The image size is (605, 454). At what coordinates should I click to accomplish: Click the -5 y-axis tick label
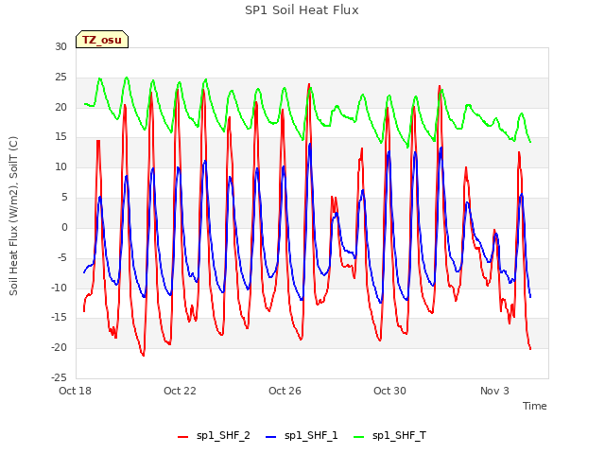click(x=62, y=257)
